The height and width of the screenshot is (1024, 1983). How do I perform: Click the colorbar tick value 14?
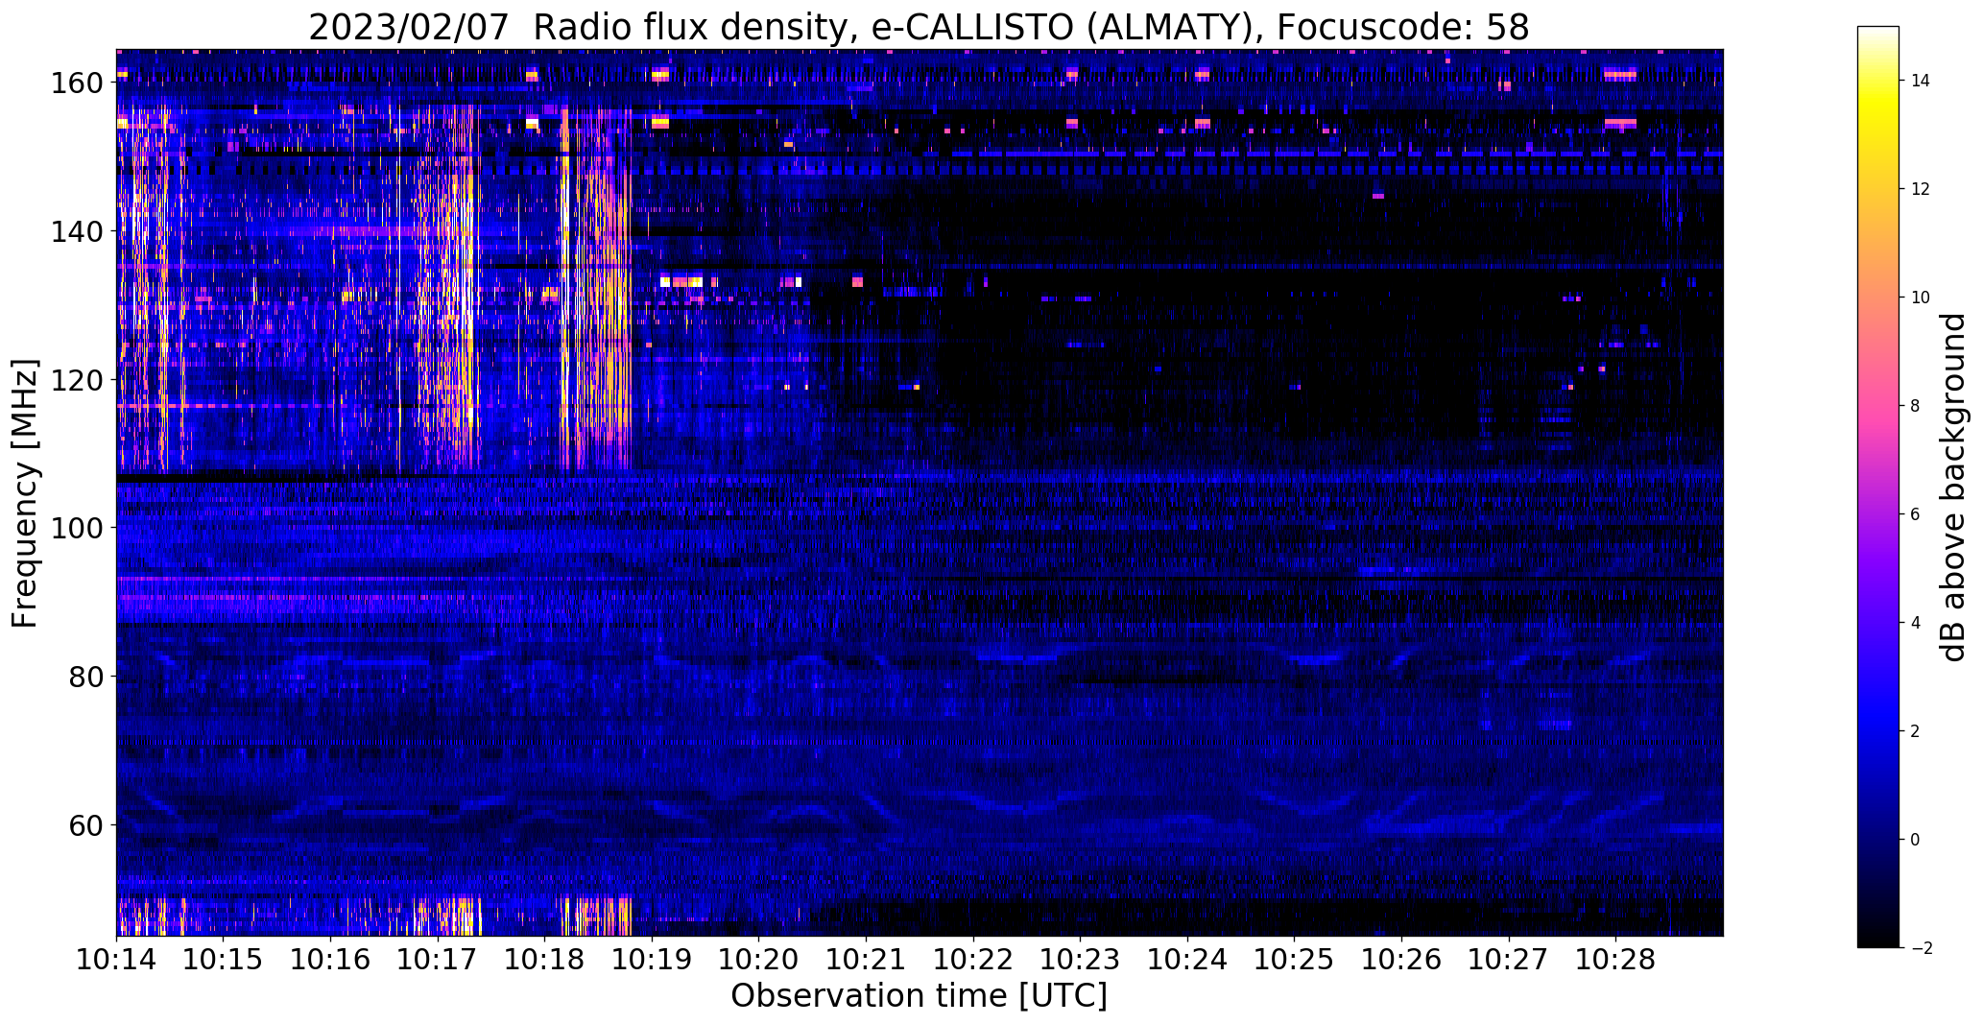click(1921, 81)
